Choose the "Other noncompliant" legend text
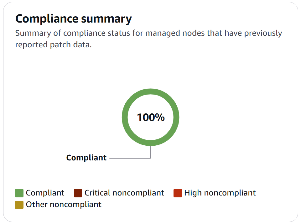Image resolution: width=301 pixels, height=224 pixels. (64, 205)
